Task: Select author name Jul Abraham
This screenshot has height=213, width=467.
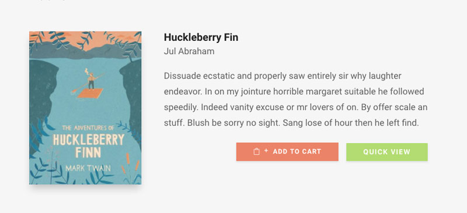Action: 189,51
